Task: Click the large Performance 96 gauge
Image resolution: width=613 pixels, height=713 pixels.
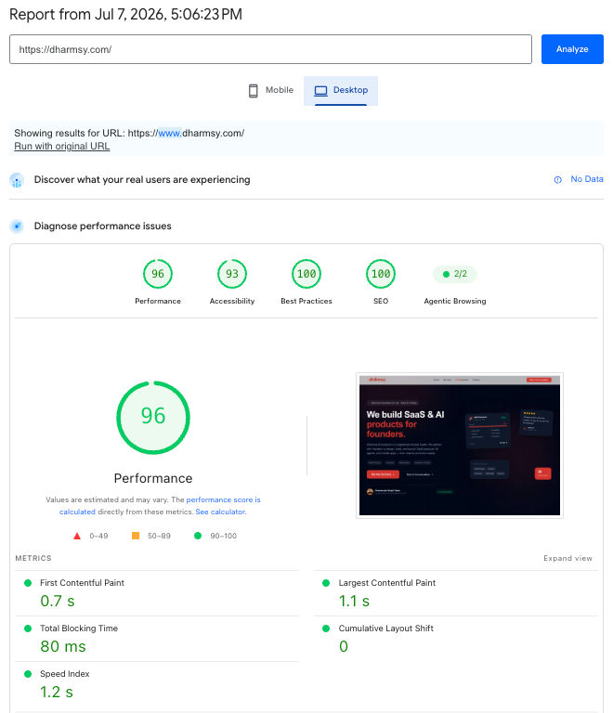Action: pyautogui.click(x=153, y=418)
